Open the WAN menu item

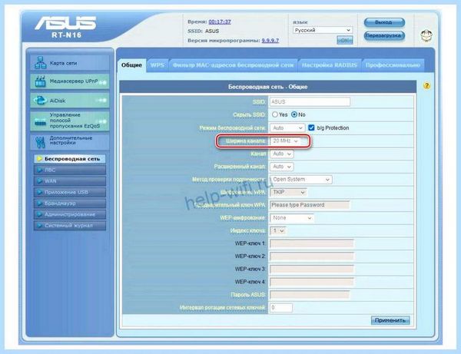point(70,181)
